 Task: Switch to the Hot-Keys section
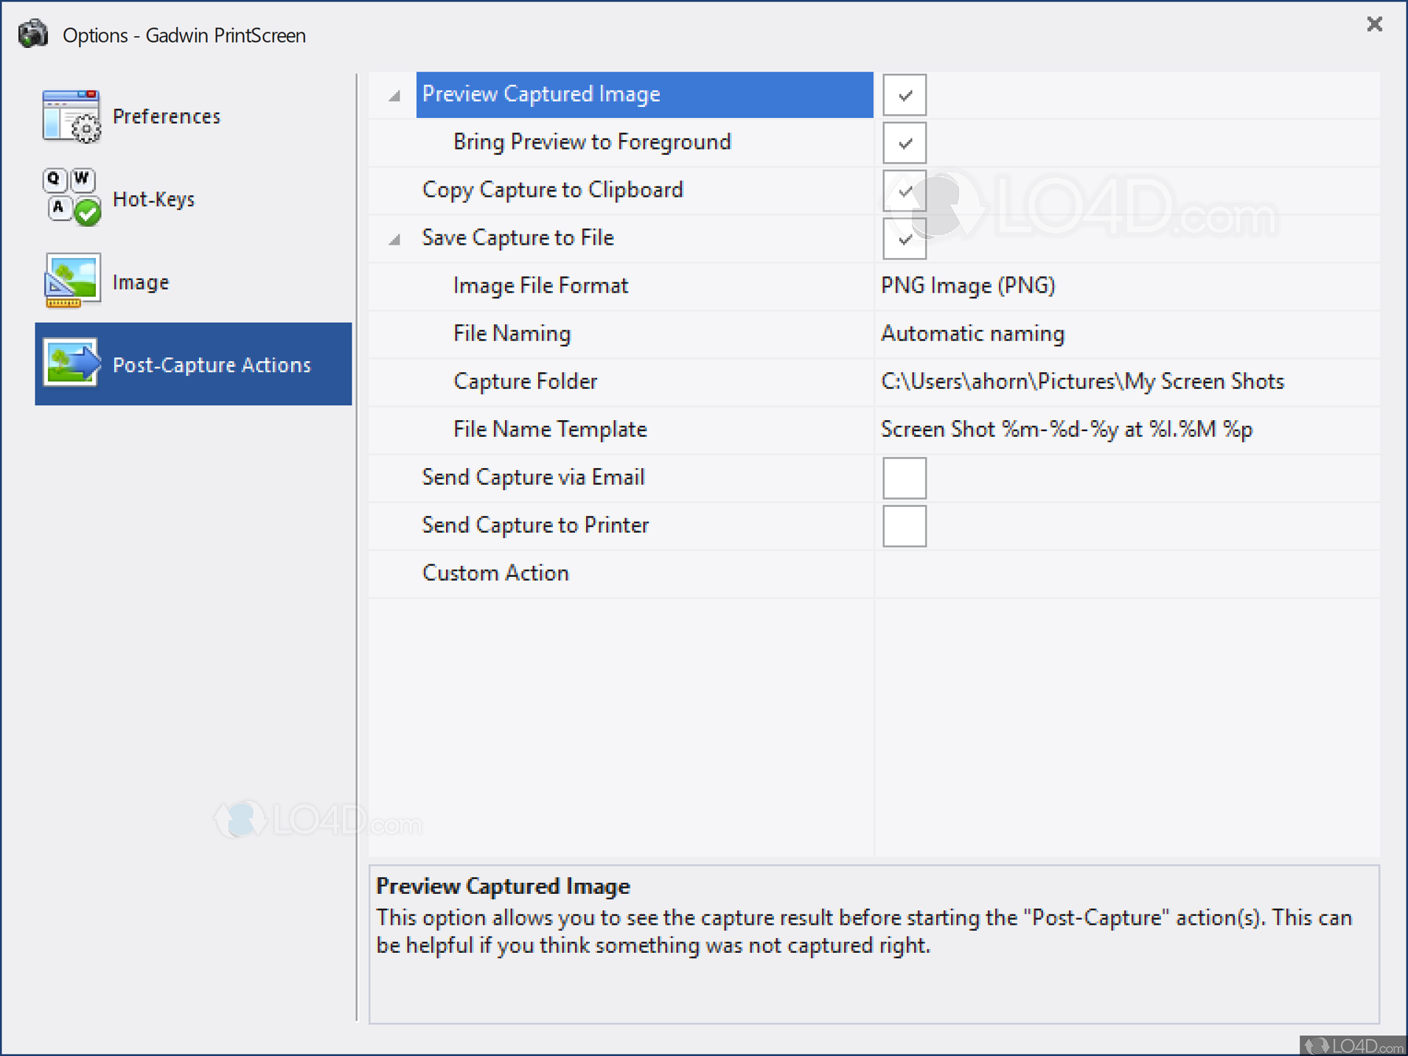click(153, 199)
